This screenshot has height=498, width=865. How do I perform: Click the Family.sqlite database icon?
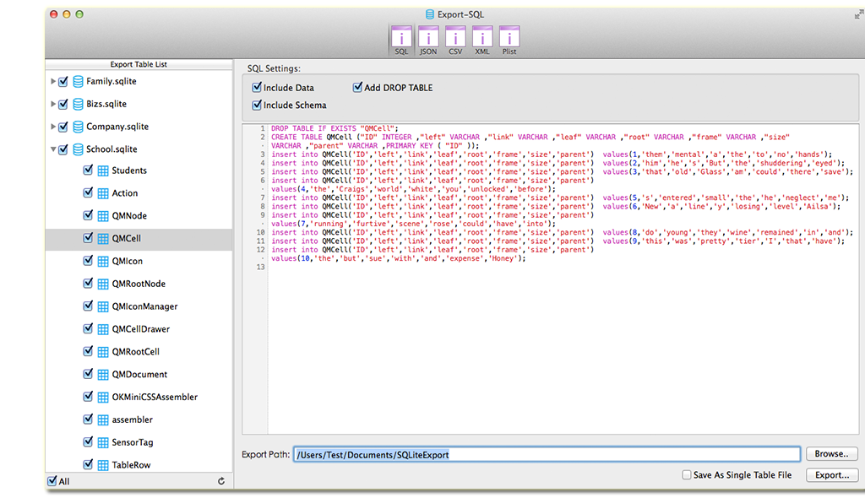point(78,82)
